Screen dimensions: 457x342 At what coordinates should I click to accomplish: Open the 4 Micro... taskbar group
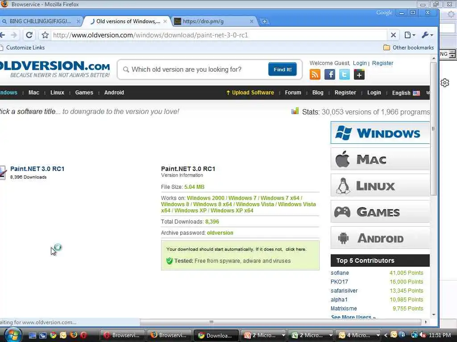358,335
